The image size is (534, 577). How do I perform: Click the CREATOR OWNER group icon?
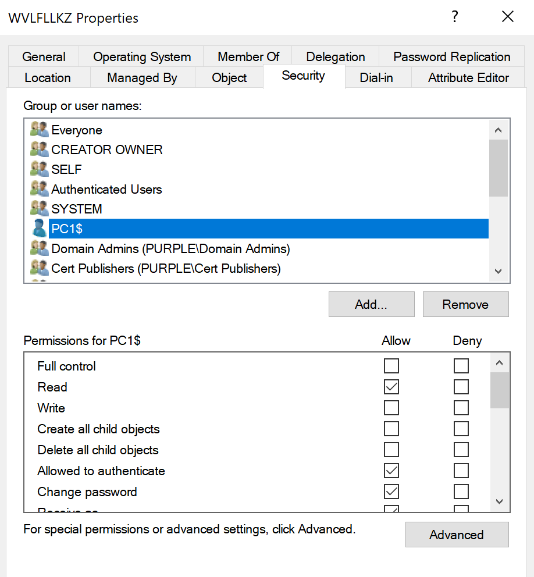pos(38,149)
